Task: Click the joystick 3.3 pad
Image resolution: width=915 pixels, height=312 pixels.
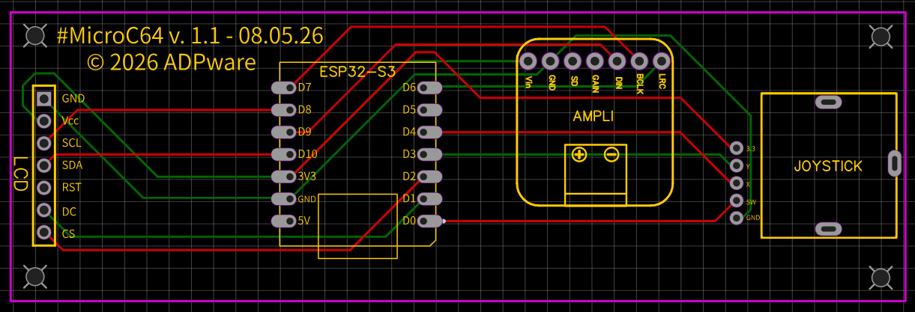Action: (x=736, y=148)
